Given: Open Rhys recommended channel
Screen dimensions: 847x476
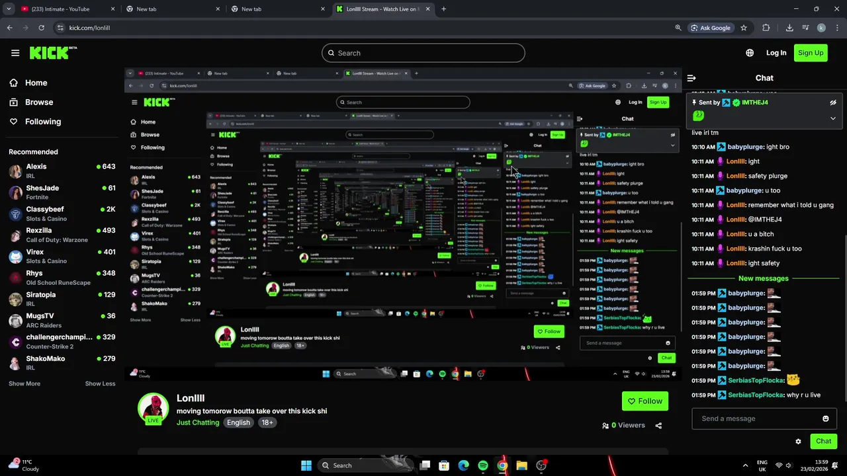Looking at the screenshot, I should tap(62, 278).
